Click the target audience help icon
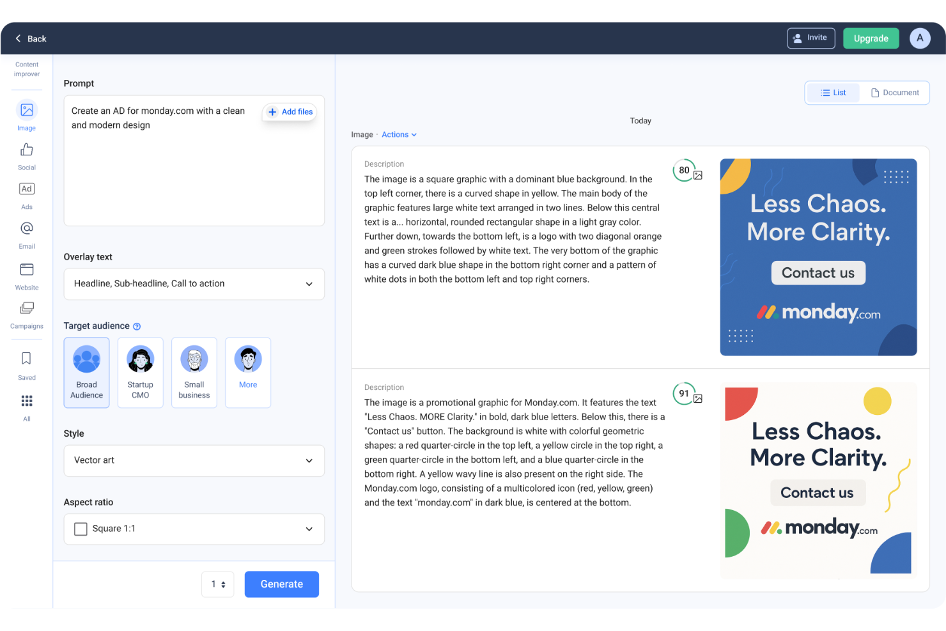 point(137,327)
